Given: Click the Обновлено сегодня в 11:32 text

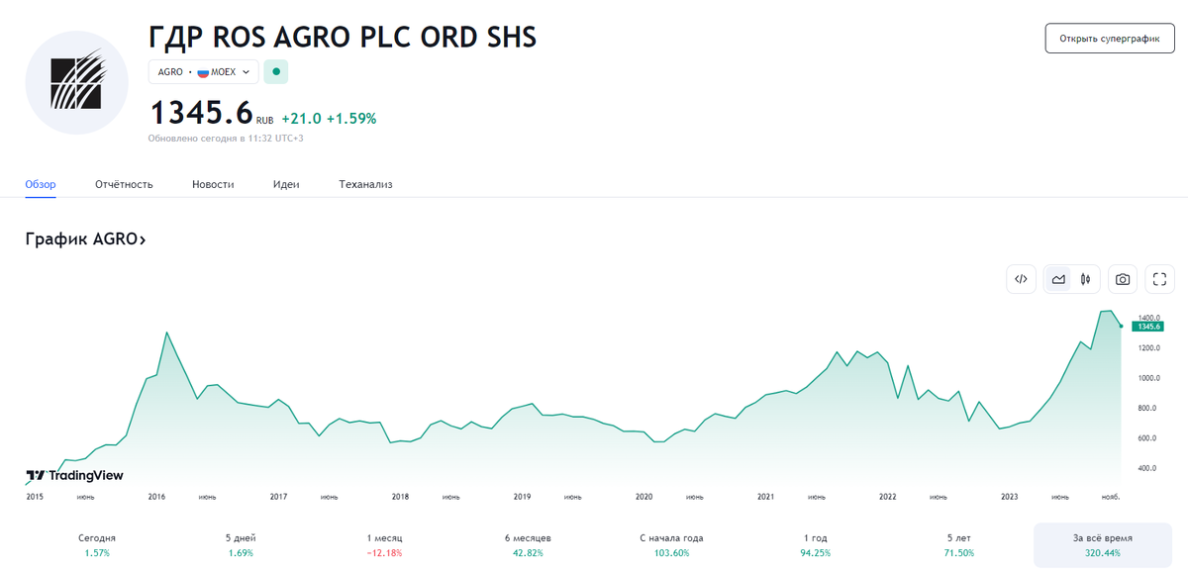Looking at the screenshot, I should tap(226, 139).
